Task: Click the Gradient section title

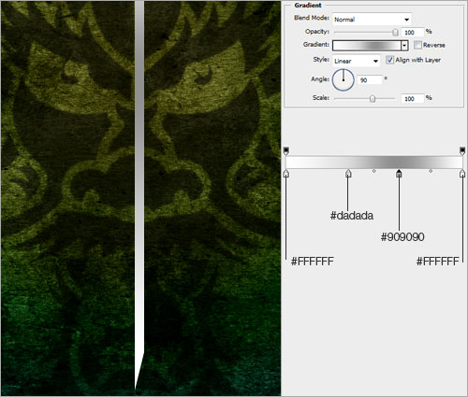Action: point(308,6)
